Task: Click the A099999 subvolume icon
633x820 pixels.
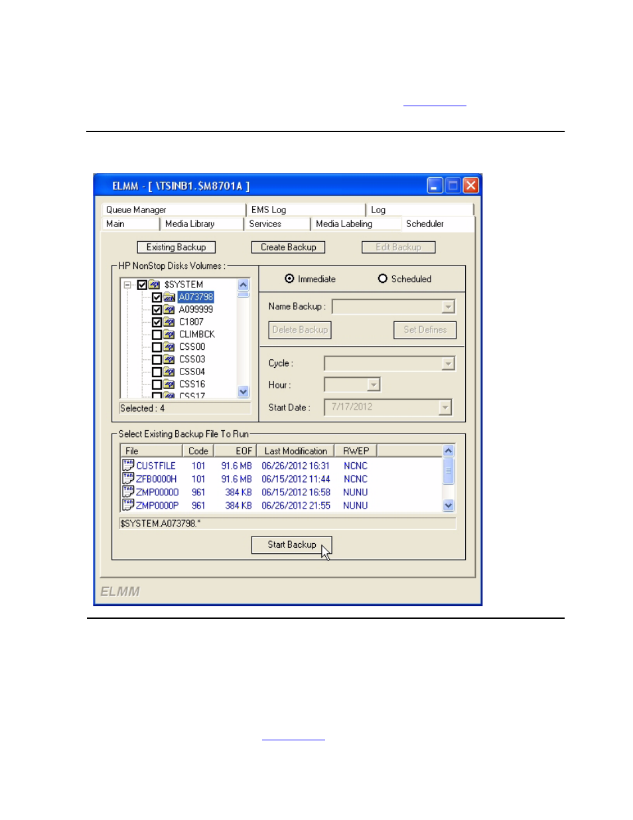Action: [x=169, y=309]
